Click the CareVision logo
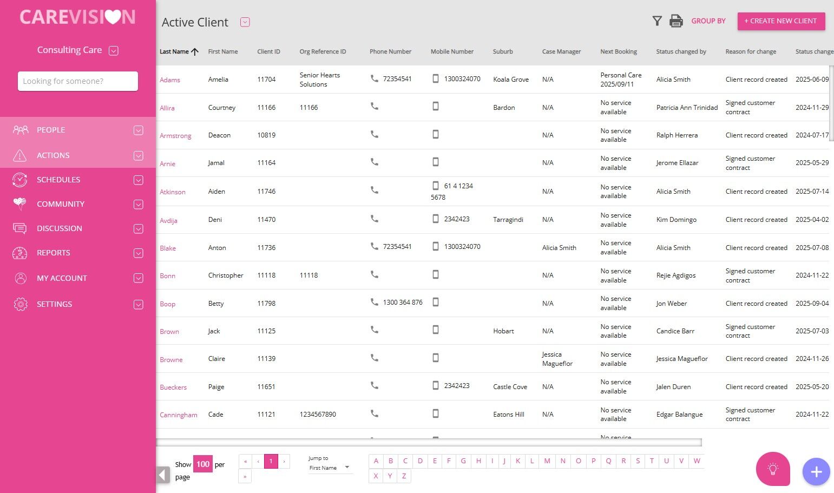This screenshot has height=493, width=834. coord(78,17)
